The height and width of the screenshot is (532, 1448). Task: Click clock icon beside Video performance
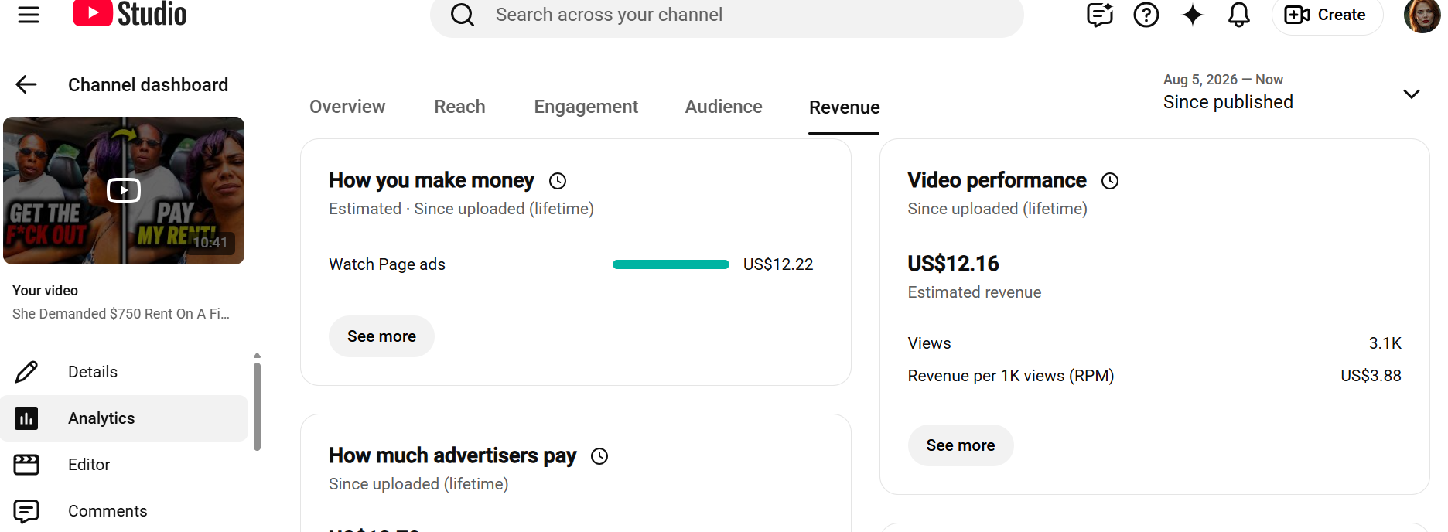tap(1110, 181)
